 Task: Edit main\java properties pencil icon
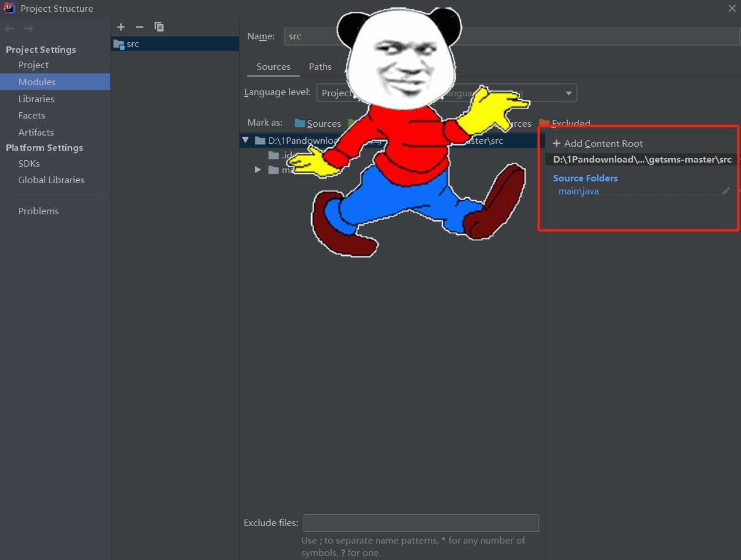tap(726, 191)
